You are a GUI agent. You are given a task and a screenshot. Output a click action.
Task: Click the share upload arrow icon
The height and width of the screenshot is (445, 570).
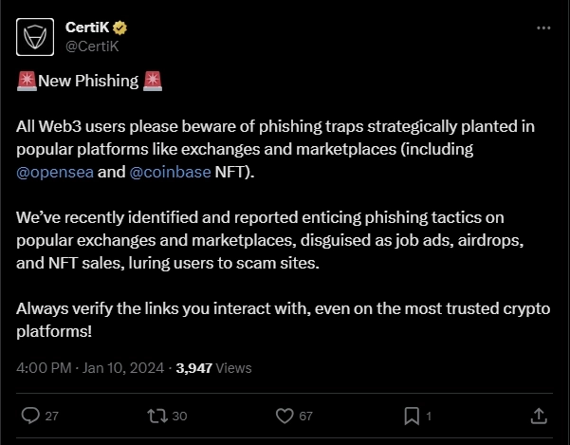click(537, 416)
